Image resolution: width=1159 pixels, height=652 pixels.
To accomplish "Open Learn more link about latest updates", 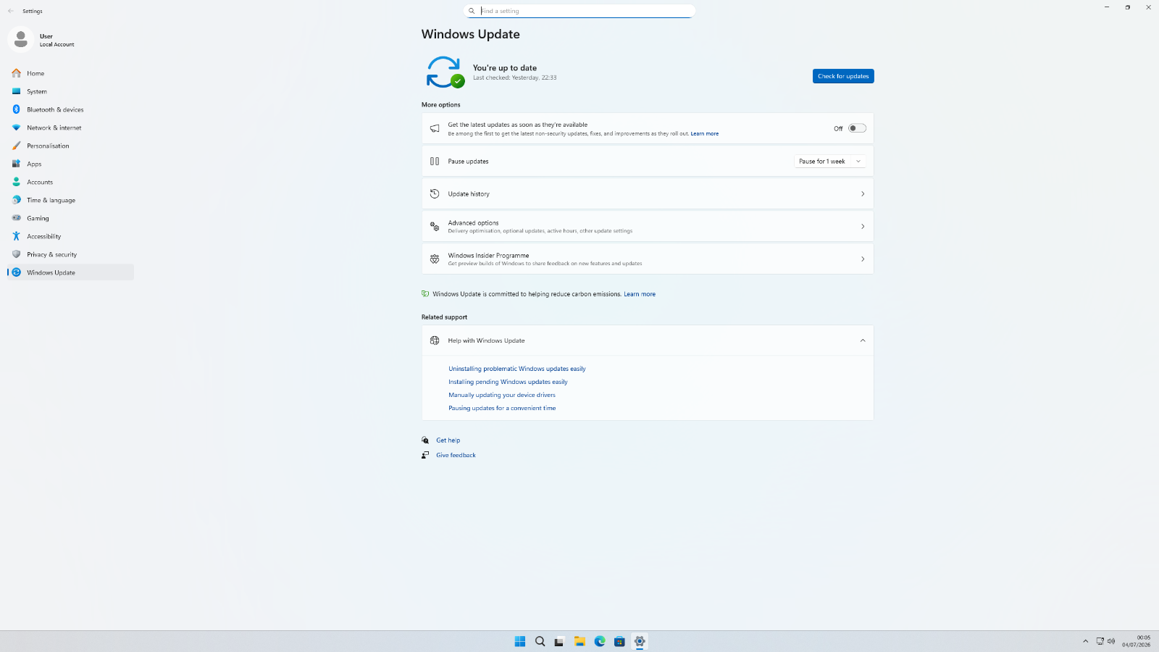I will tap(704, 134).
